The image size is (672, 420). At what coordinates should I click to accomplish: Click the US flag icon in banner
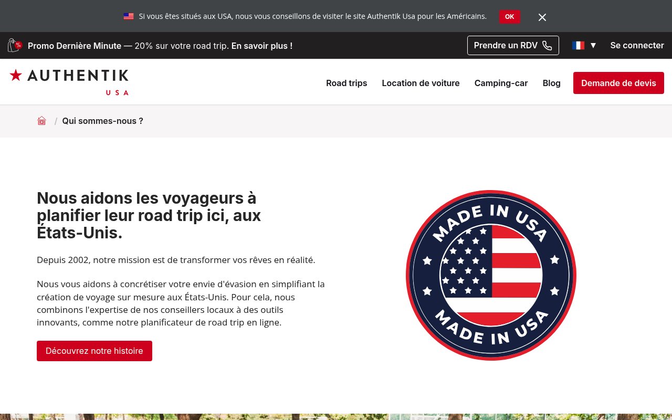tap(129, 16)
